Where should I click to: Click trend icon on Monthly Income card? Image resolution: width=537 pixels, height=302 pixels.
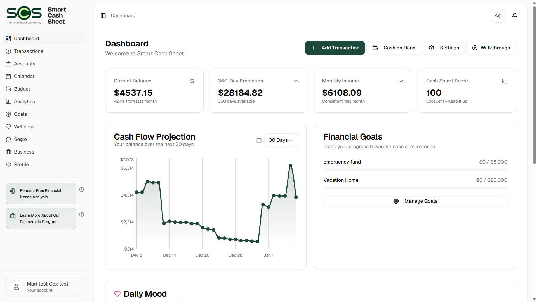[401, 81]
